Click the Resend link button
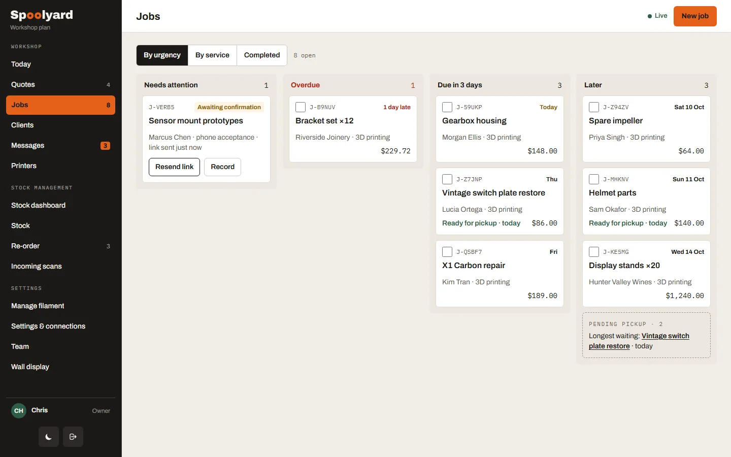The width and height of the screenshot is (731, 457). (x=174, y=167)
